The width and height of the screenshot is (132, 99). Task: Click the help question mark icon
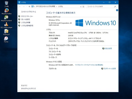[117, 10]
